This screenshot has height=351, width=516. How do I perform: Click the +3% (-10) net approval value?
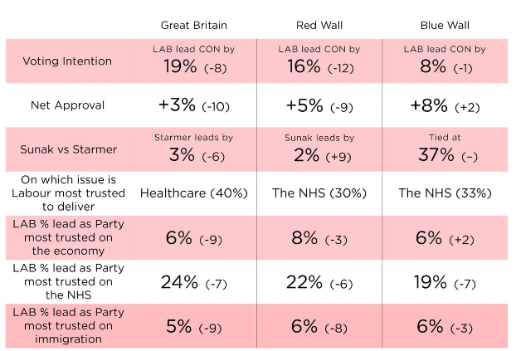coord(194,106)
